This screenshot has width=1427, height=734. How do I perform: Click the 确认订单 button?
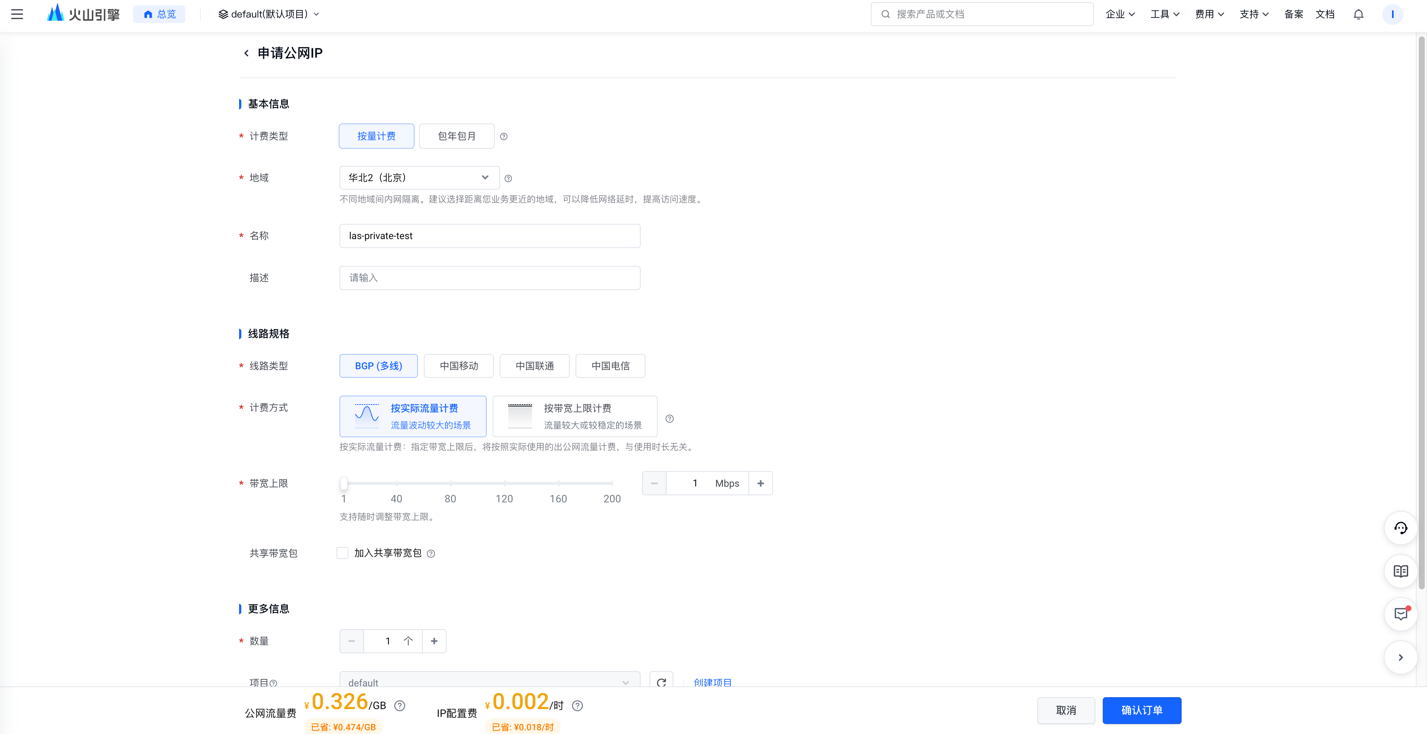pyautogui.click(x=1142, y=711)
